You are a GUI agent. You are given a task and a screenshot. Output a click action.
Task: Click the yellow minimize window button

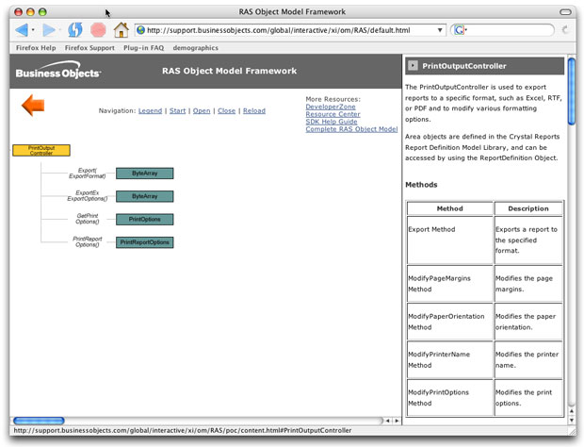(x=30, y=12)
